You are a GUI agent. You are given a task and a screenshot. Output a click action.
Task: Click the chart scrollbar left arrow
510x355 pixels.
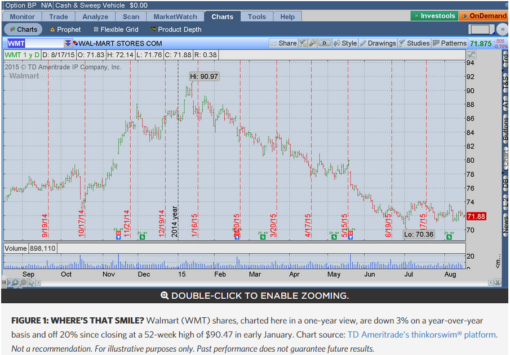38,283
